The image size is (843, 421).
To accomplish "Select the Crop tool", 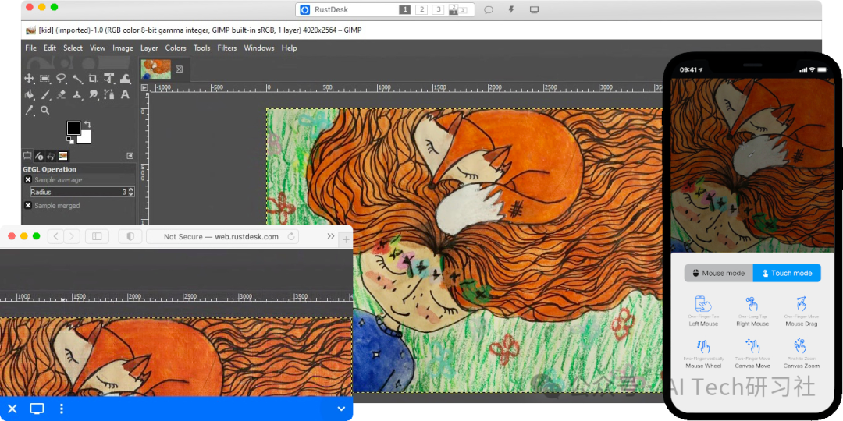I will [x=93, y=79].
